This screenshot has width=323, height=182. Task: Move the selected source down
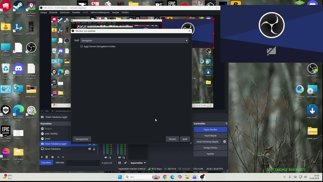pos(63,157)
